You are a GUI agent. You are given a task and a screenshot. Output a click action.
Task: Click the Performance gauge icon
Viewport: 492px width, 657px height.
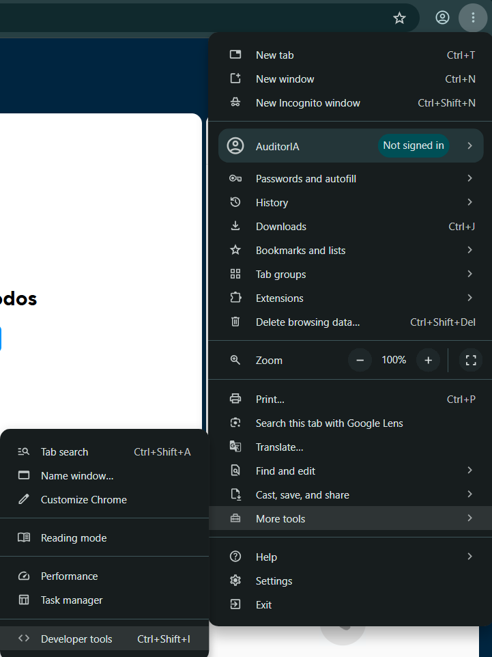pyautogui.click(x=24, y=576)
